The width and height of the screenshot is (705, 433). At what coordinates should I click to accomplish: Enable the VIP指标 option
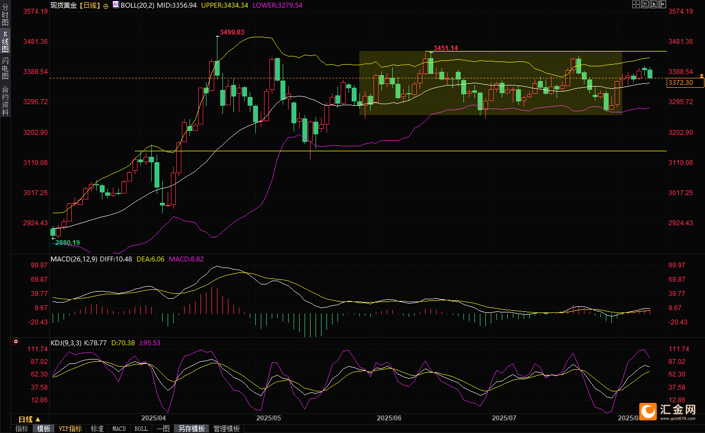point(71,429)
